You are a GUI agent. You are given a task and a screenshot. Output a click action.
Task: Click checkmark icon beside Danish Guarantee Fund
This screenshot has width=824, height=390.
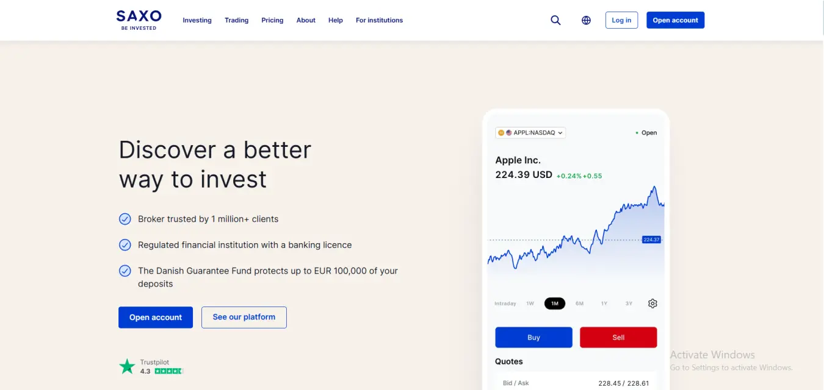click(x=125, y=271)
